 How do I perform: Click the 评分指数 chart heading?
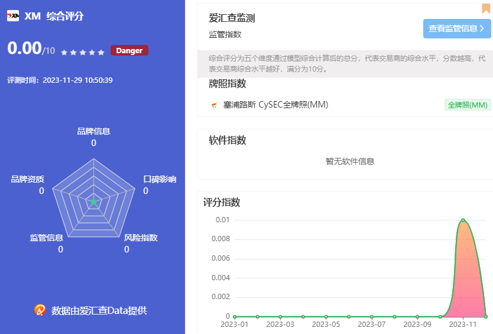(x=221, y=202)
